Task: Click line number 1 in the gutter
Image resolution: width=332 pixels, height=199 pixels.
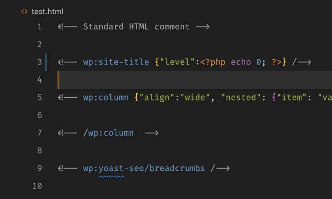Action: pos(39,27)
